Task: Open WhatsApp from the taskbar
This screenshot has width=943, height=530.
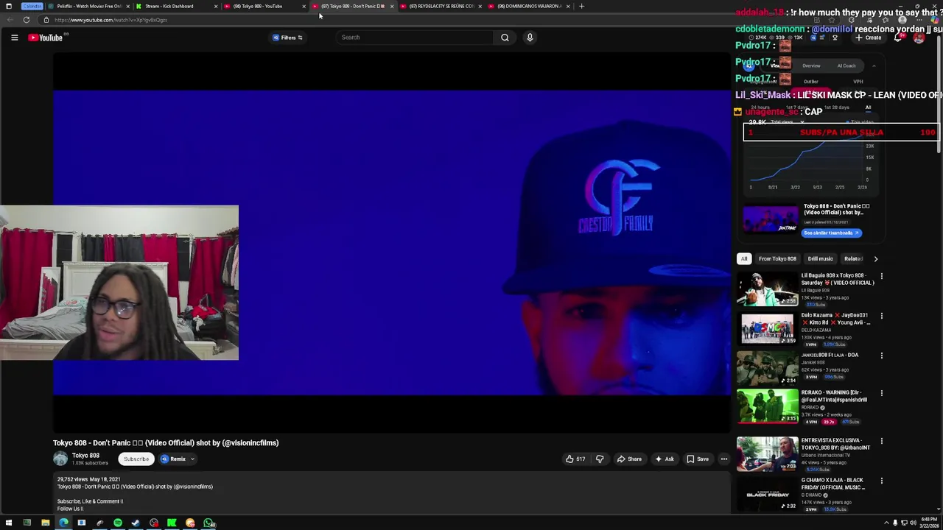Action: 209,523
